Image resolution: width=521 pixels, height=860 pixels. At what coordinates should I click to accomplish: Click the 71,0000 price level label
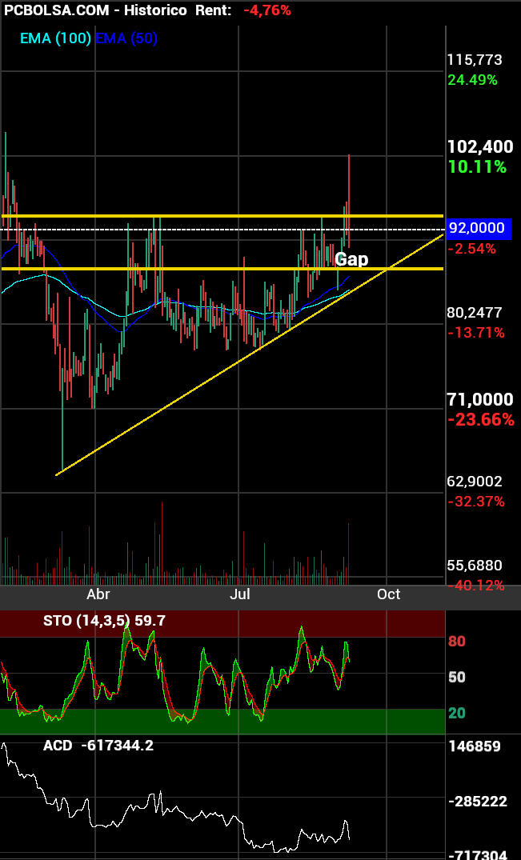pyautogui.click(x=480, y=399)
